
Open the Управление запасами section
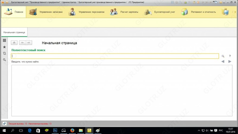[46, 12]
